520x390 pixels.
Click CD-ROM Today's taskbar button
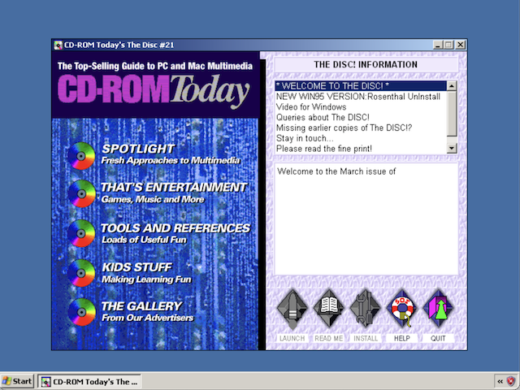click(x=89, y=382)
